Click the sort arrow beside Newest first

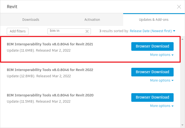[174, 31]
